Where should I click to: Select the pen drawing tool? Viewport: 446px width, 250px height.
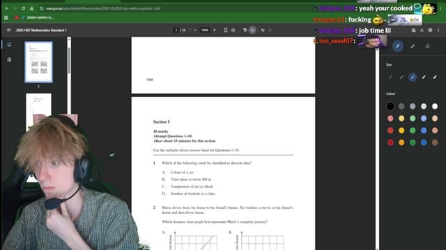click(x=398, y=47)
